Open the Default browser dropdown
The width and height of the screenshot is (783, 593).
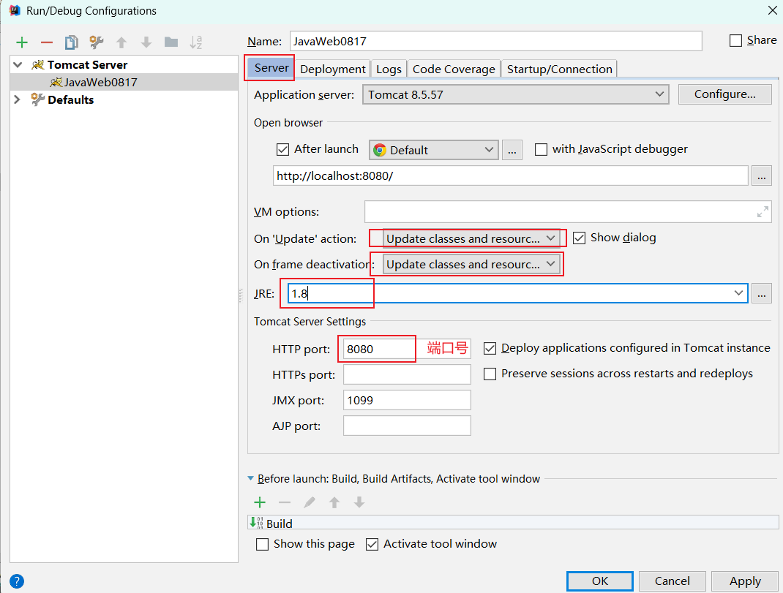pyautogui.click(x=433, y=150)
